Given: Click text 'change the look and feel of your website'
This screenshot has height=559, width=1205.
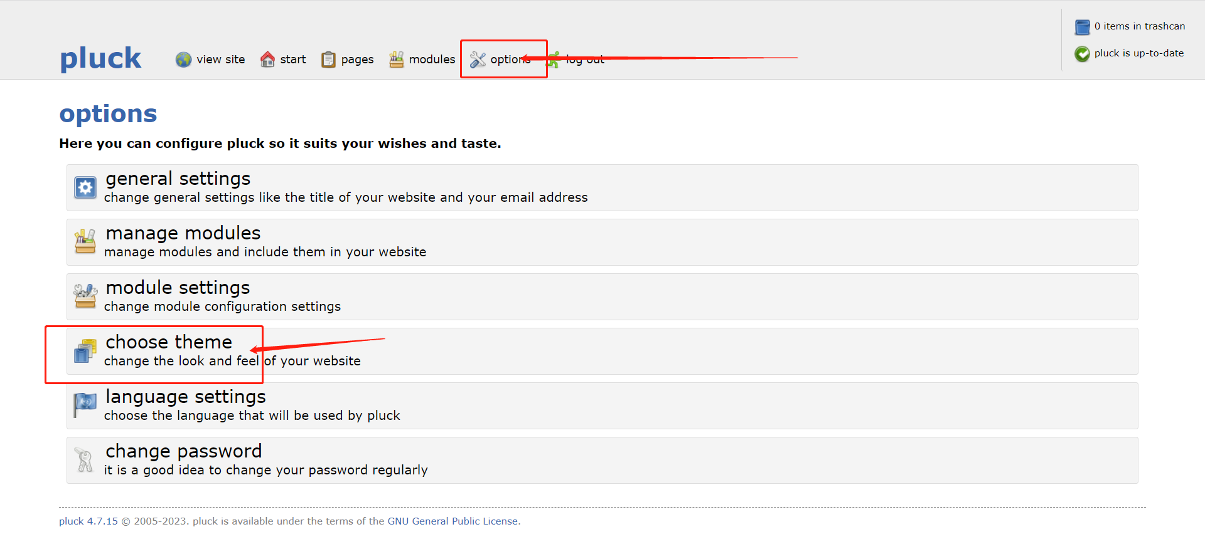Looking at the screenshot, I should coord(232,361).
